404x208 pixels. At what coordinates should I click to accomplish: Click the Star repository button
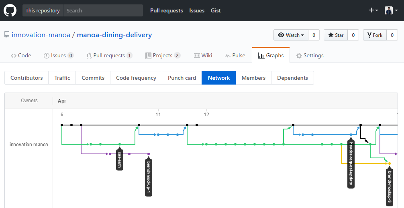(336, 35)
